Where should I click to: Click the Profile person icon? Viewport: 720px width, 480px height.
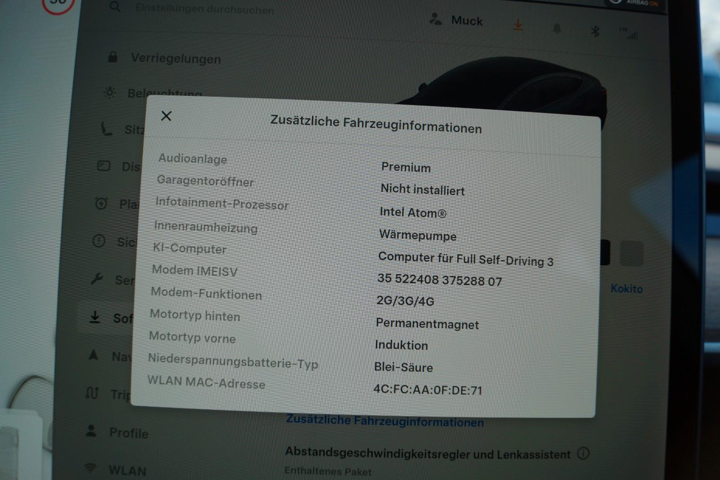point(91,431)
